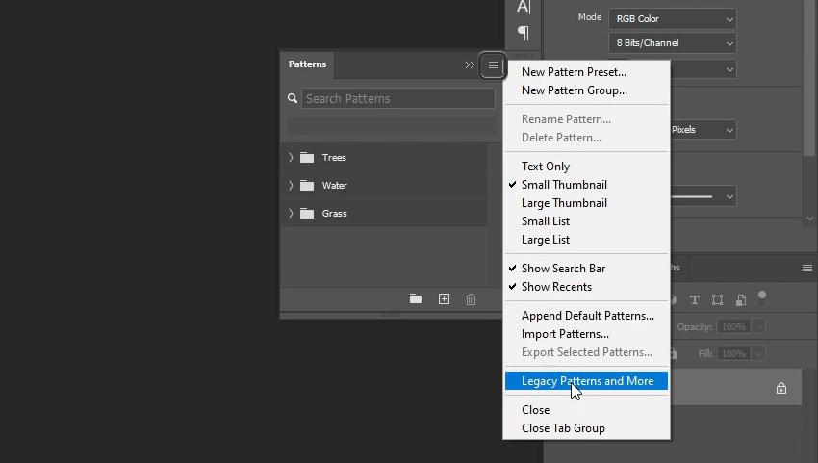Screen dimensions: 818x463
Task: Collapse the Patterns panel with double-arrow icon
Action: click(x=470, y=65)
